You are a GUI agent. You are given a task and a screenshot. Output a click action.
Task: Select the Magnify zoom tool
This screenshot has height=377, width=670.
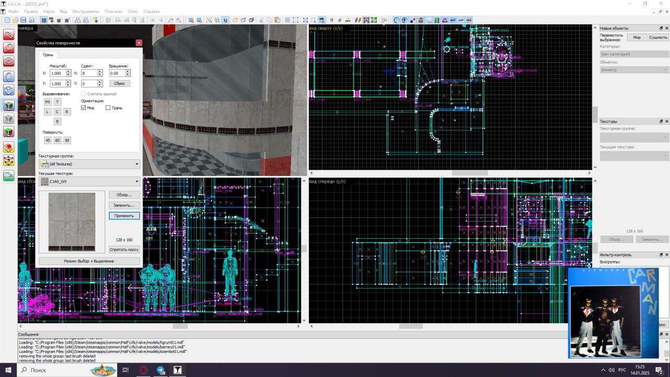tap(9, 48)
